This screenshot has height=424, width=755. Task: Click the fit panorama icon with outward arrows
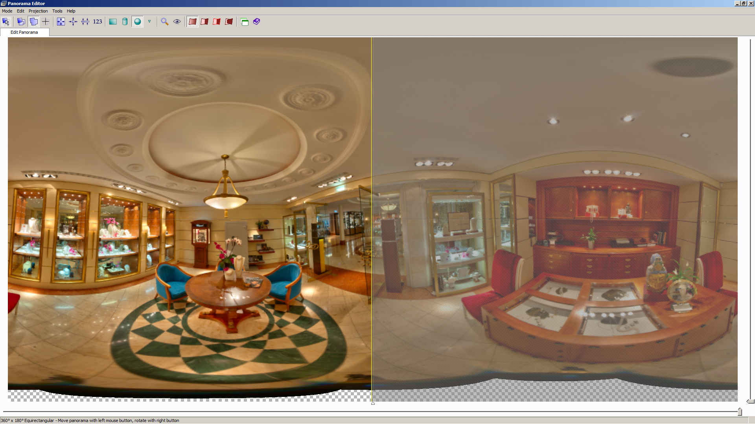coord(61,22)
